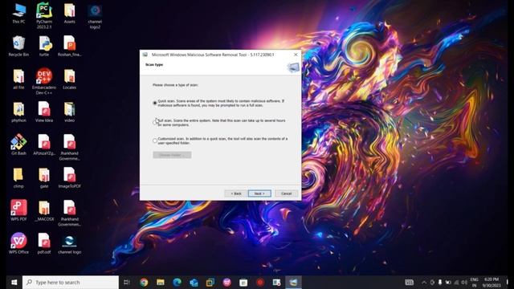Open the climp folder
The image size is (514, 289).
(18, 177)
